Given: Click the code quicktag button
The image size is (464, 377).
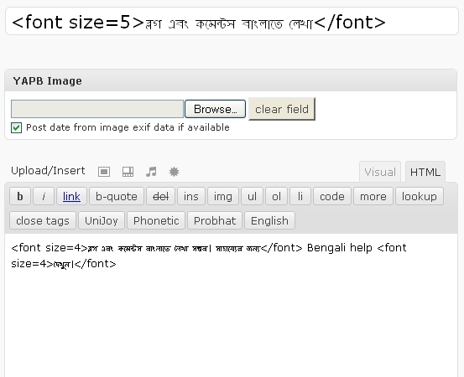Looking at the screenshot, I should click(332, 196).
